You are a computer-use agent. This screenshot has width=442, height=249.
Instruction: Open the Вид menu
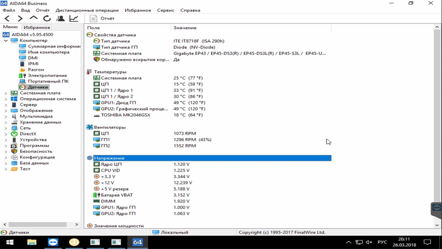(25, 10)
